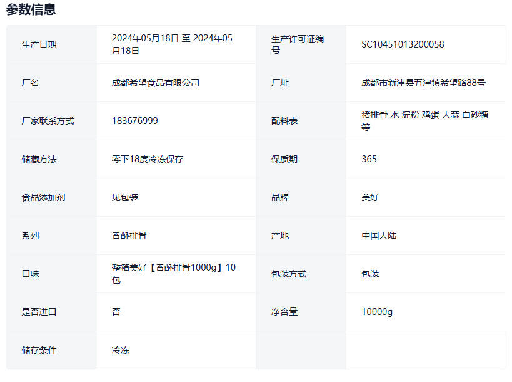Select the 净含量 label cell

coord(301,312)
